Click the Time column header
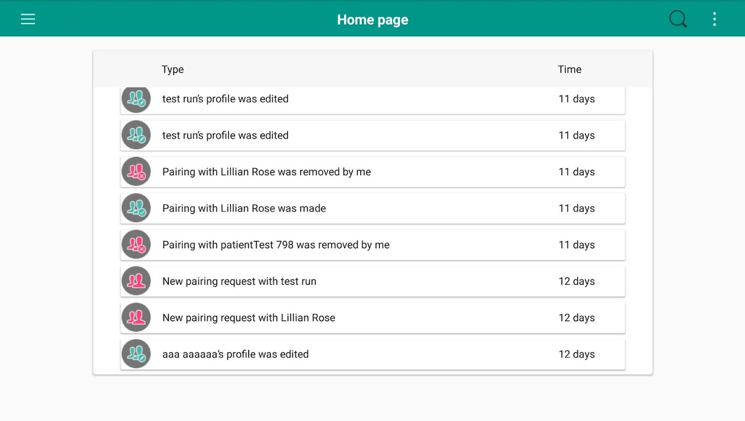The height and width of the screenshot is (421, 745). (570, 69)
